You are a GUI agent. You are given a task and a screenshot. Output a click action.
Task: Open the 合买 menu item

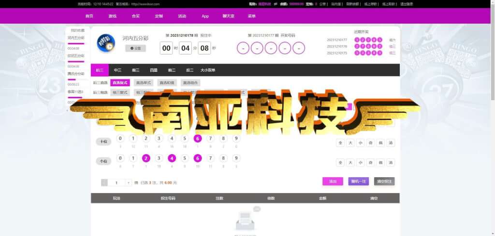click(x=135, y=16)
